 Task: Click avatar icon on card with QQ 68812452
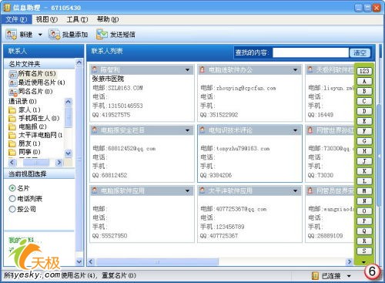(x=95, y=130)
